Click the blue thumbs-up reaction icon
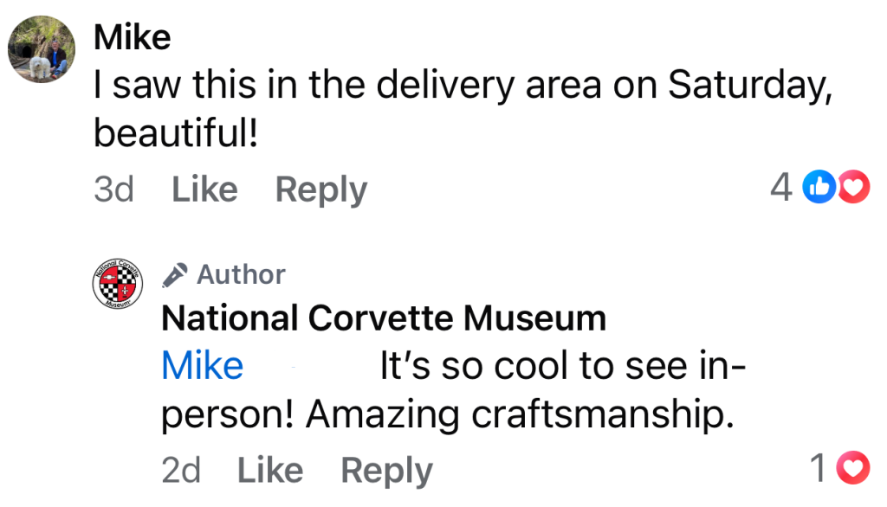Image resolution: width=887 pixels, height=507 pixels. [x=819, y=186]
